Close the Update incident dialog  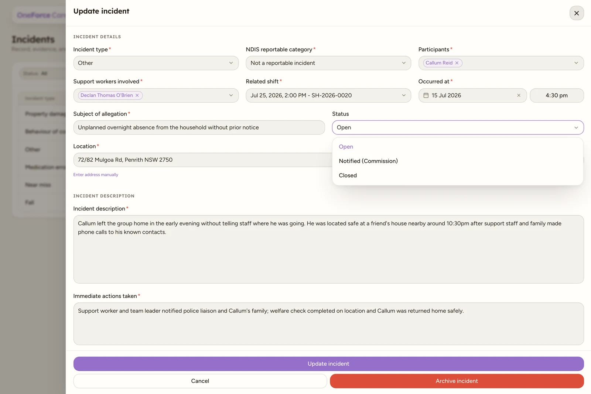click(576, 13)
